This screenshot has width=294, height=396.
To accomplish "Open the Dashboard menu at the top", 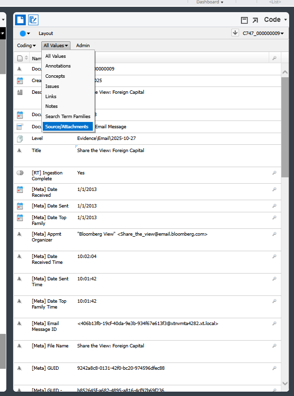I will (209, 2).
